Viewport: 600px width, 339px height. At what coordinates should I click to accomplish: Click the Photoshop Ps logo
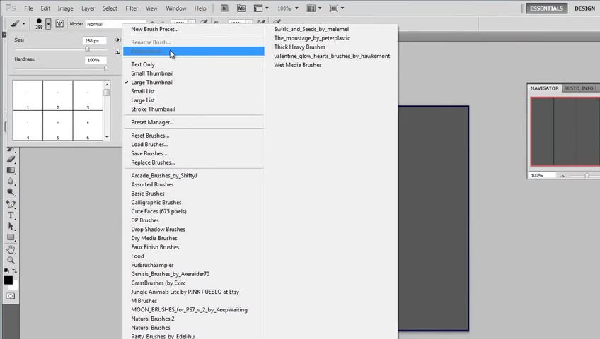(x=11, y=8)
